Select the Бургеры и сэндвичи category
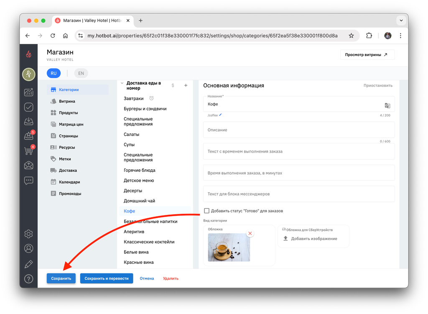 pos(145,109)
